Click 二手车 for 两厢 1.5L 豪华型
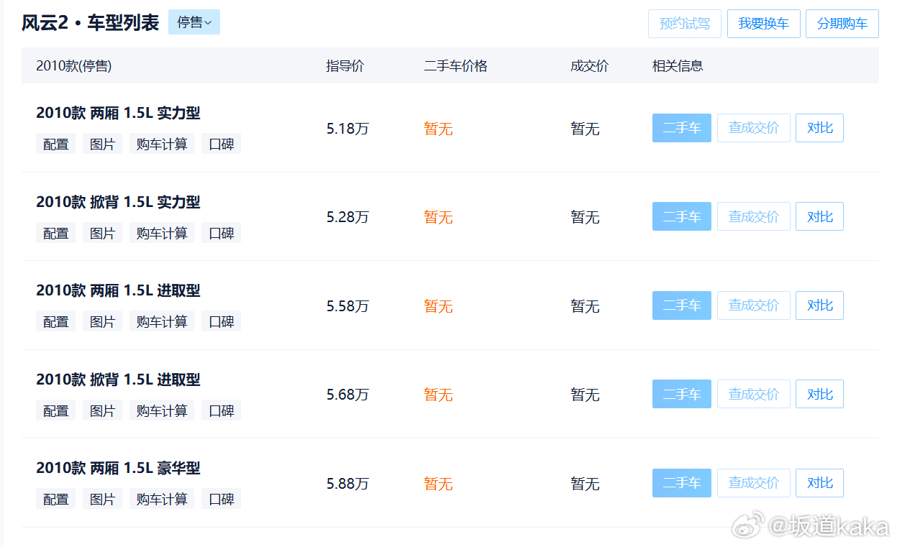 point(682,483)
